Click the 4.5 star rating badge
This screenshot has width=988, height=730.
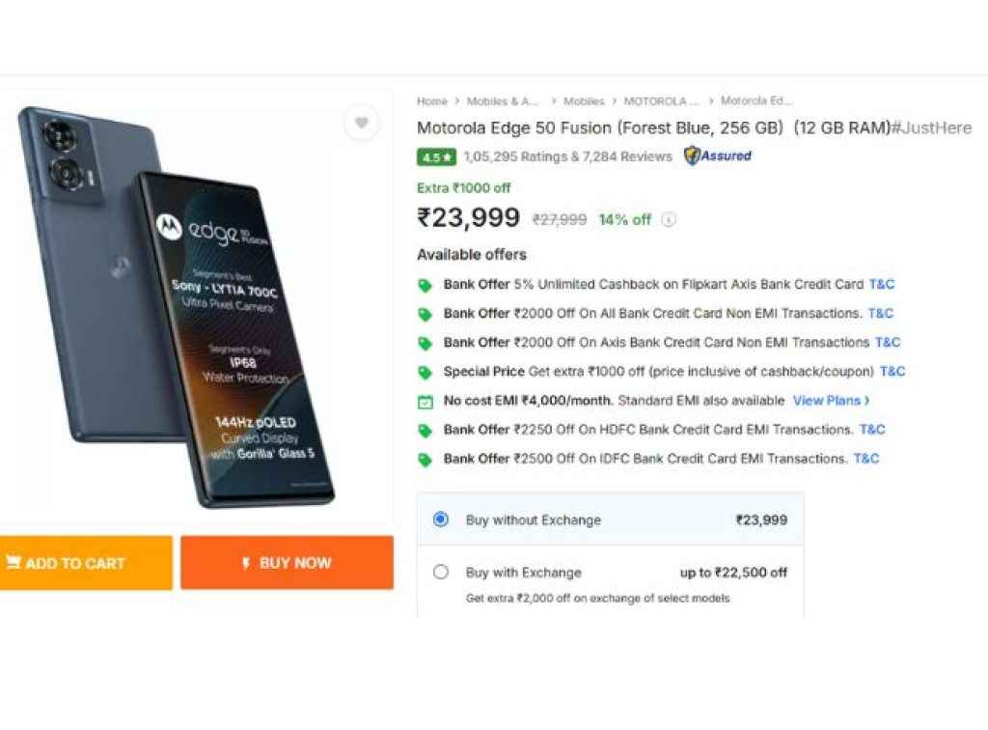point(435,156)
